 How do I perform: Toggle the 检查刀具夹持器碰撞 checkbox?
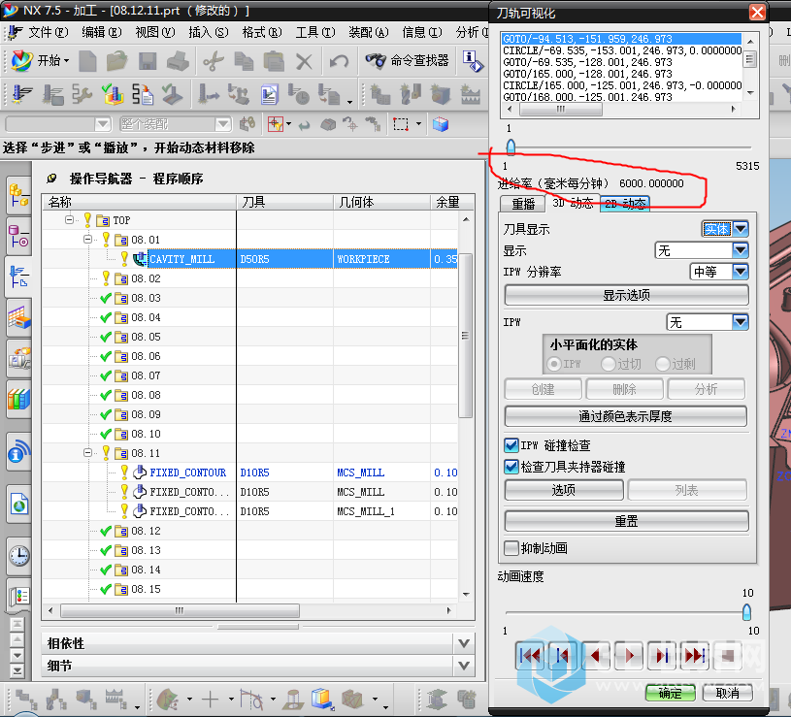click(x=511, y=467)
